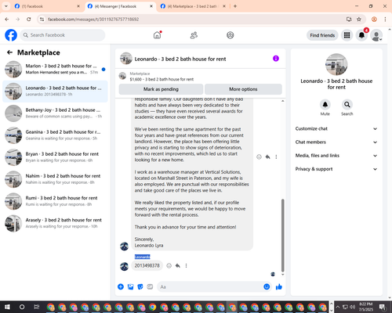Reload the page
This screenshot has height=313, width=392.
[29, 19]
